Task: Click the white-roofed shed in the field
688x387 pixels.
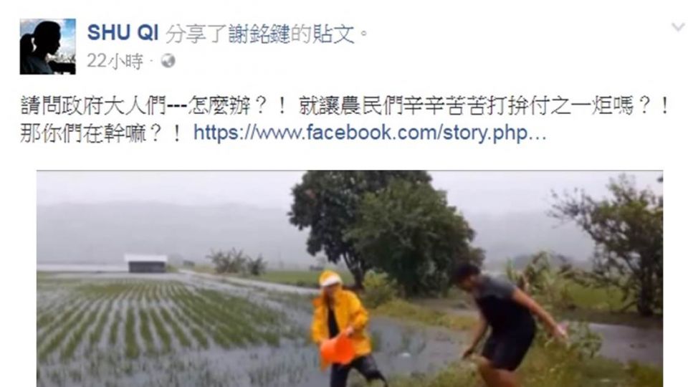Action: (x=145, y=263)
